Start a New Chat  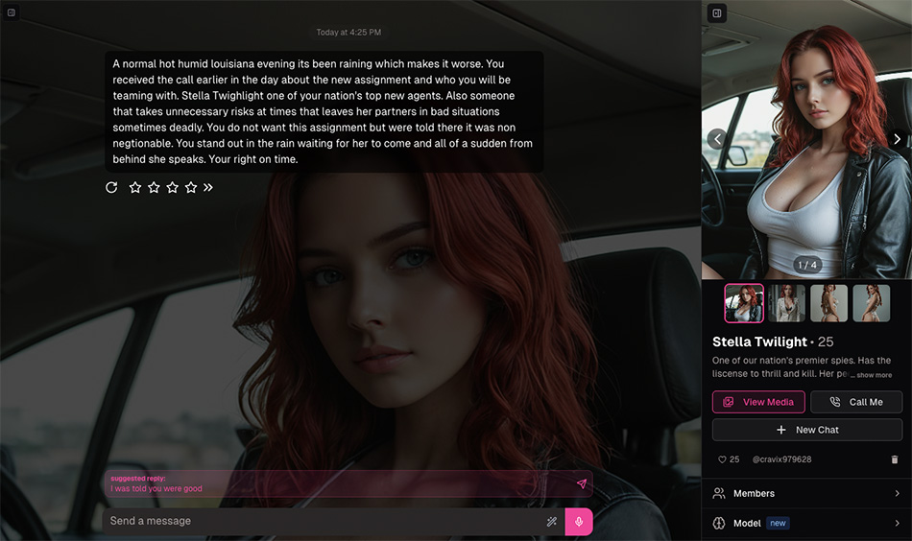click(806, 430)
